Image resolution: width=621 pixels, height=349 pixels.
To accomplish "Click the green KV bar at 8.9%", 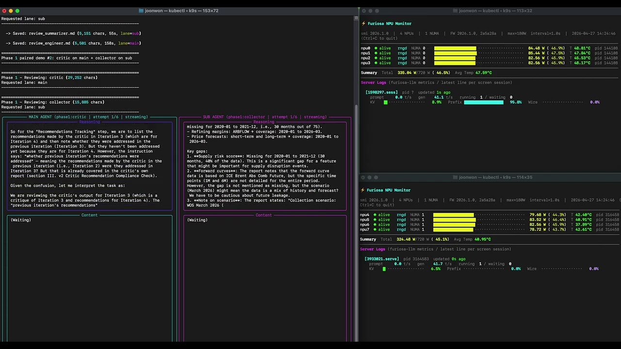I will coord(386,102).
